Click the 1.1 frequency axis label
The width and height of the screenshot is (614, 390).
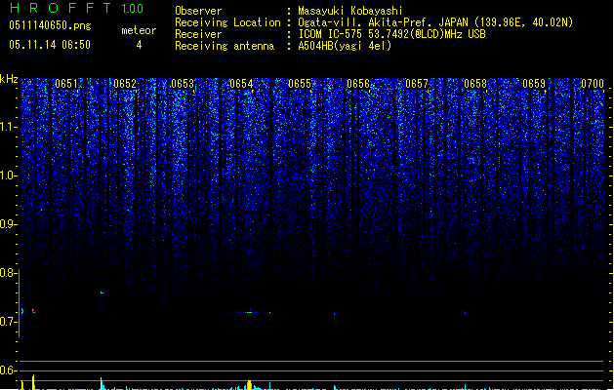tap(8, 127)
